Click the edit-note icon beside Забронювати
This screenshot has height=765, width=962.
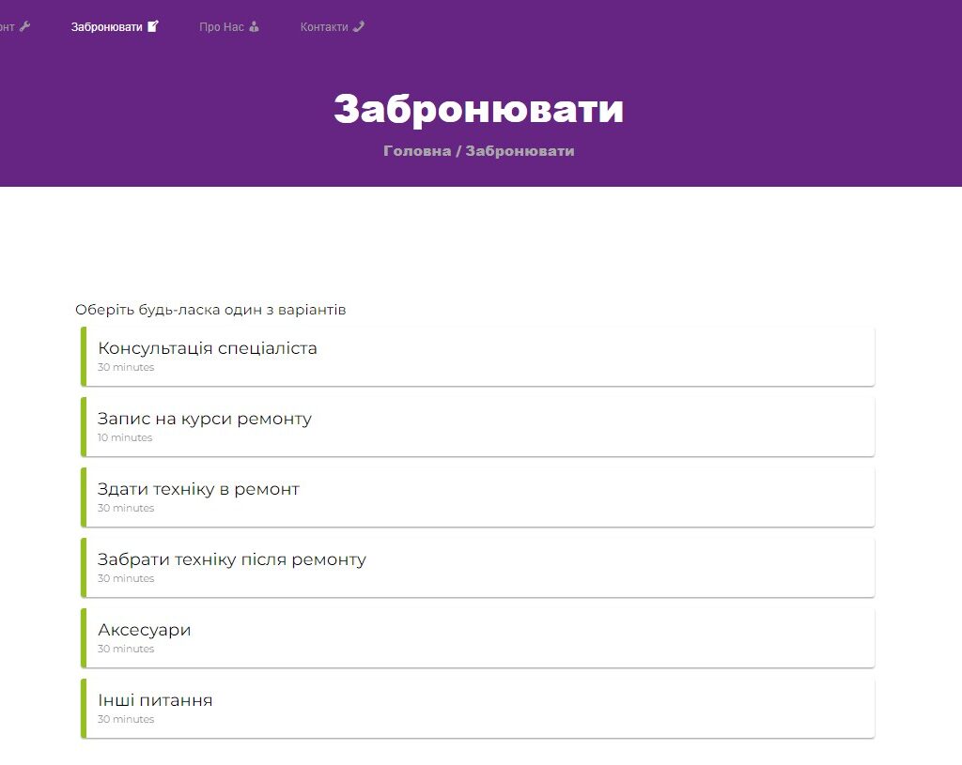point(153,26)
